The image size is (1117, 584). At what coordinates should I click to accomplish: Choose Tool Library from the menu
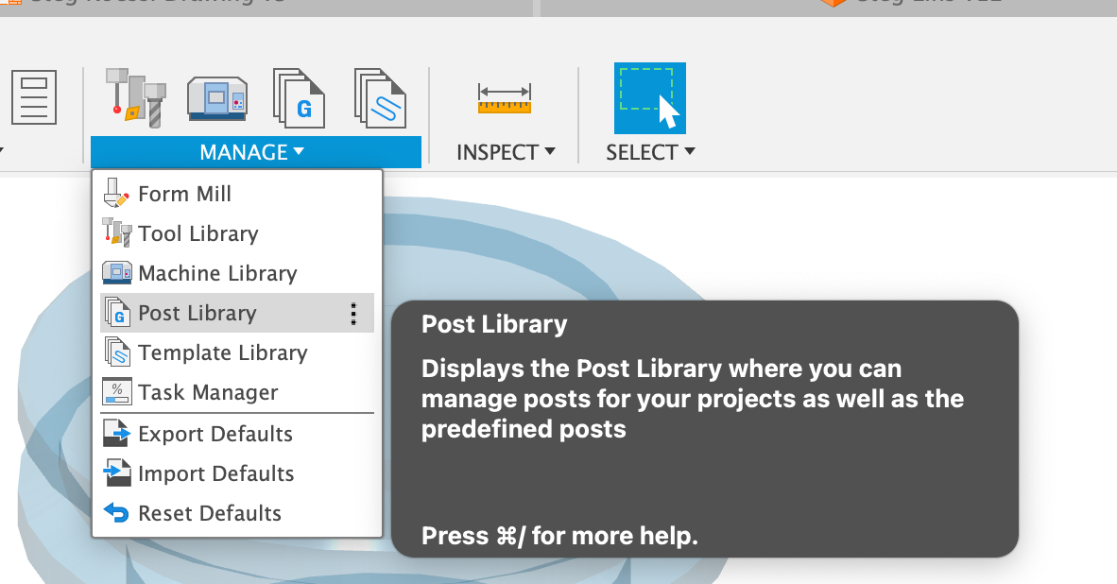click(198, 233)
